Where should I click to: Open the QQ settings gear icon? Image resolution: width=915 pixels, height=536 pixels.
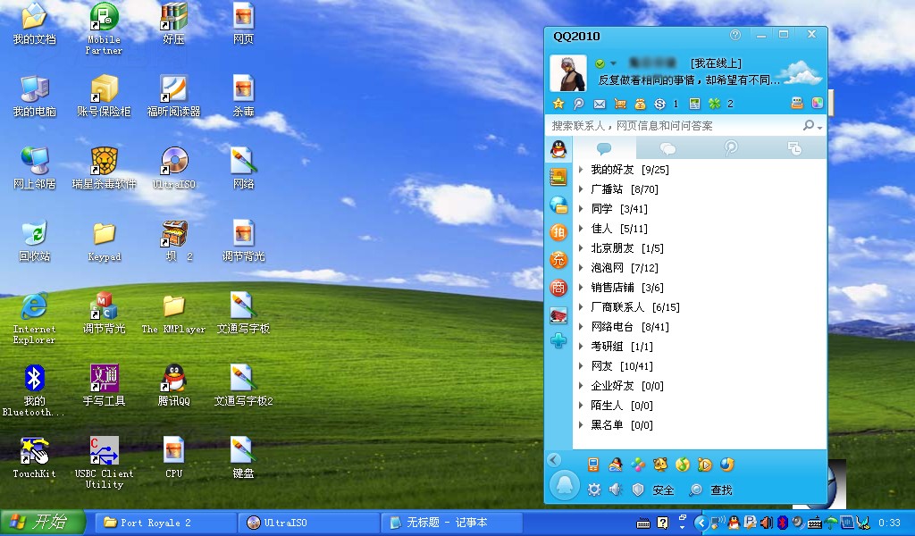tap(594, 490)
